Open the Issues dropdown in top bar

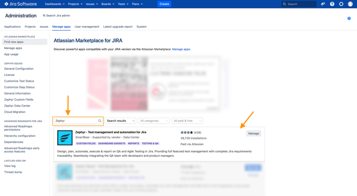92,4
